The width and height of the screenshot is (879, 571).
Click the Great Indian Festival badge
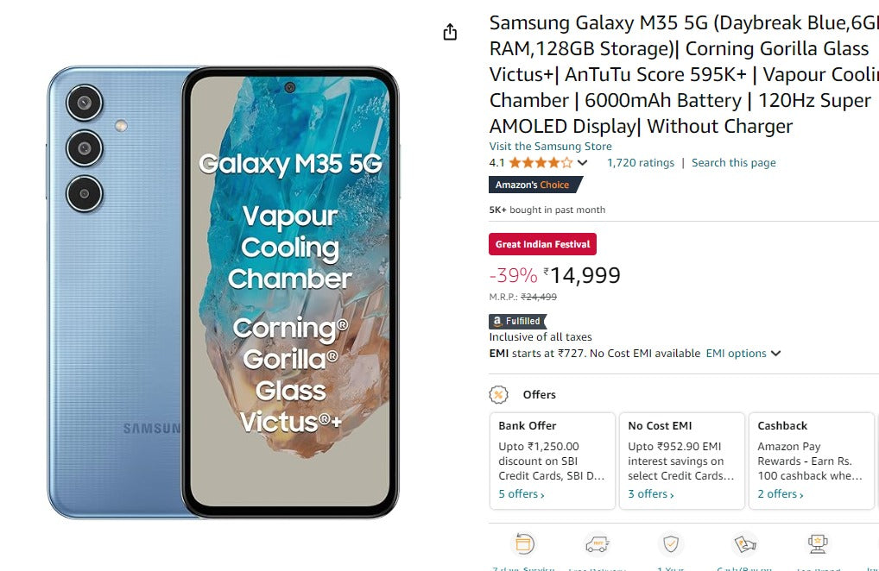pyautogui.click(x=542, y=244)
